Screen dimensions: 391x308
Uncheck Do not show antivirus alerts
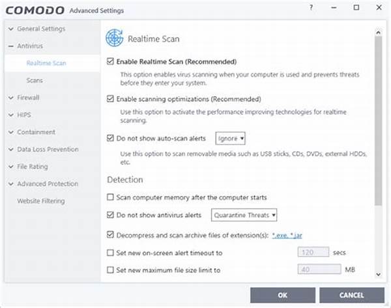tap(110, 215)
